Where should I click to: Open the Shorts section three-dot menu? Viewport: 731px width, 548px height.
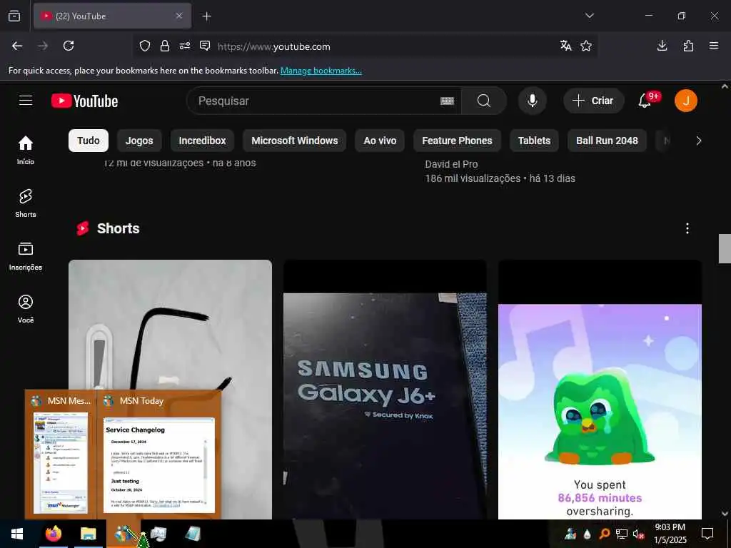coord(687,228)
